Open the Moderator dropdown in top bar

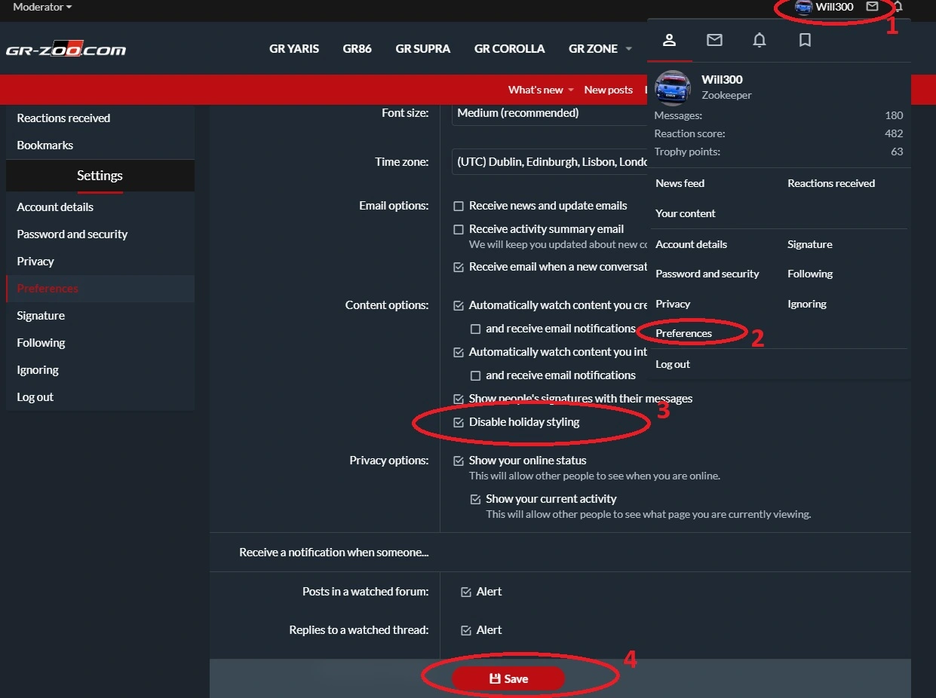(42, 7)
